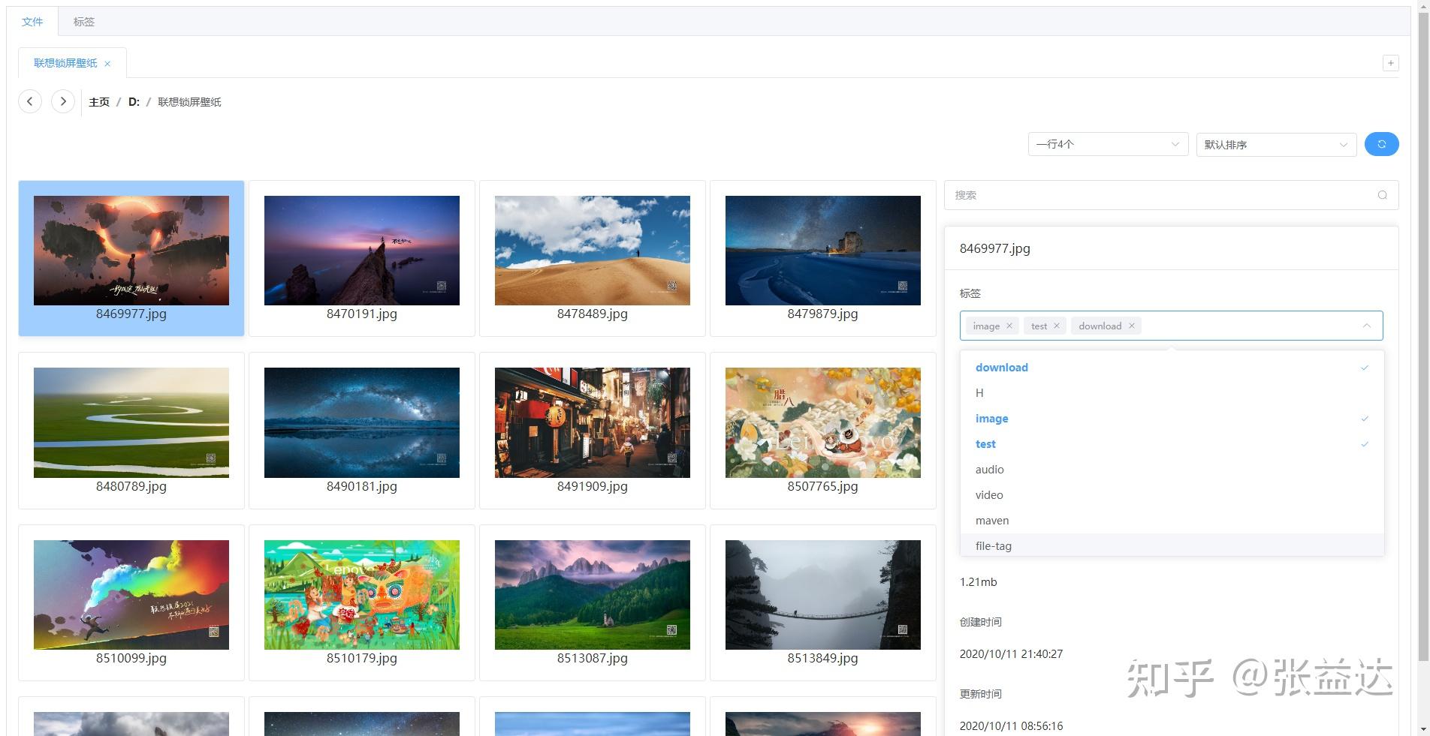Remove the download tag chip
The height and width of the screenshot is (736, 1430).
click(x=1131, y=326)
